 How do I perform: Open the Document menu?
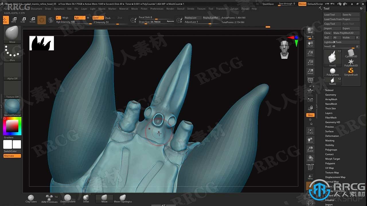point(36,9)
